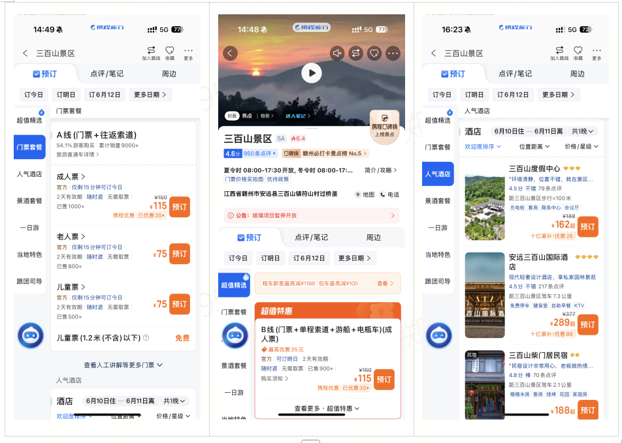The height and width of the screenshot is (443, 622).
Task: Play the sunrise cover video
Action: 312,73
